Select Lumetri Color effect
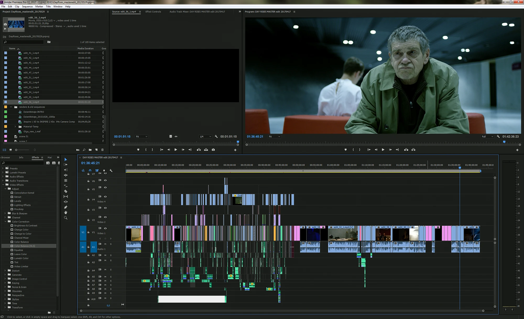 21,258
